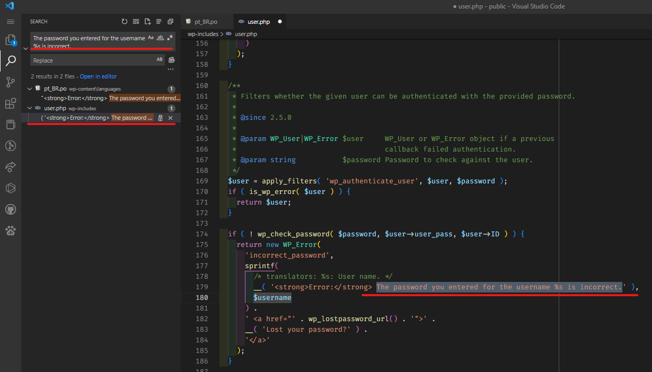
Task: Refresh the search results
Action: tap(125, 22)
